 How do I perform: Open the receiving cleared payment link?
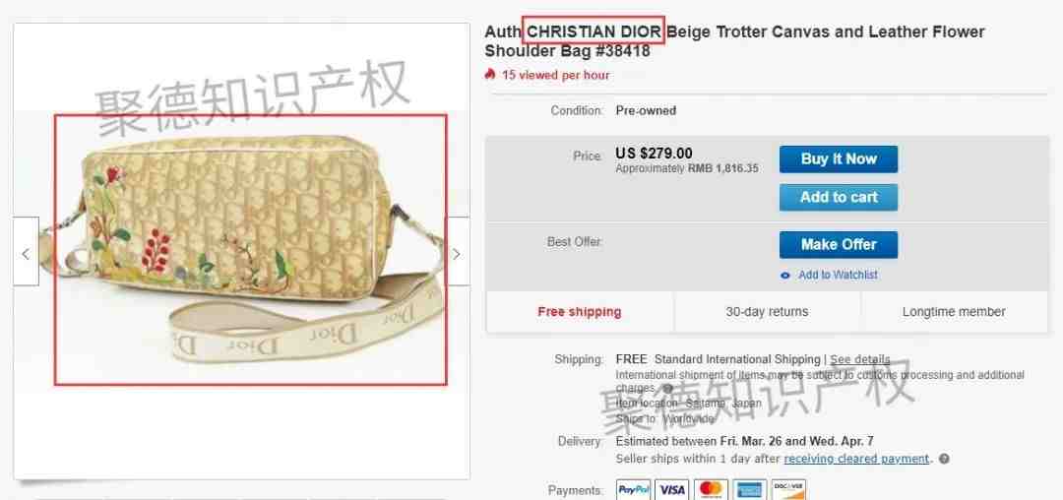pyautogui.click(x=856, y=459)
